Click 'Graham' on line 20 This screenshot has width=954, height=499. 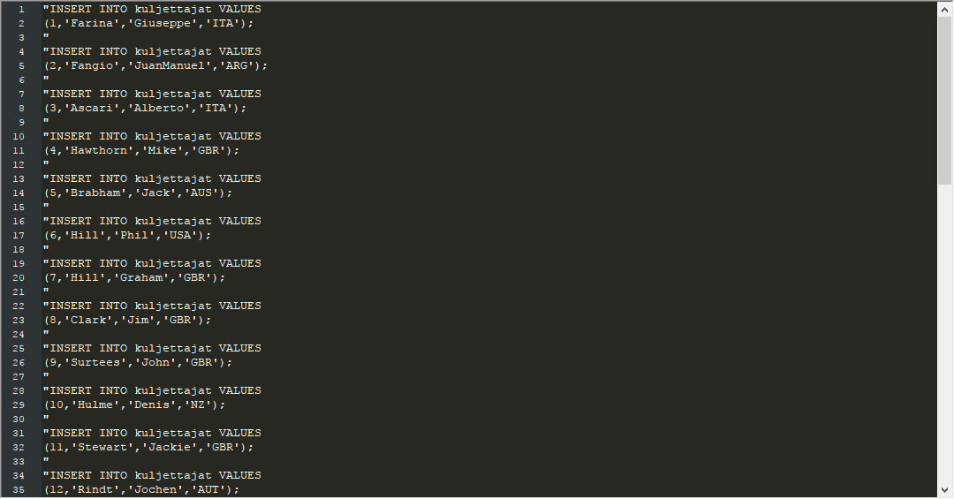pos(141,277)
